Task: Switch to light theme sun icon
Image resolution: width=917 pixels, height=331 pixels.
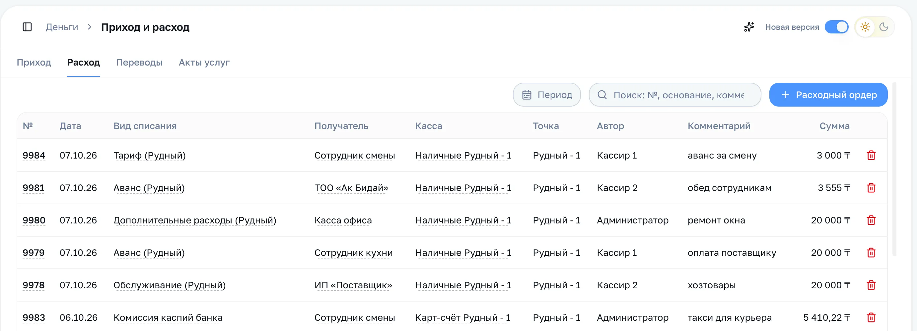Action: click(865, 27)
